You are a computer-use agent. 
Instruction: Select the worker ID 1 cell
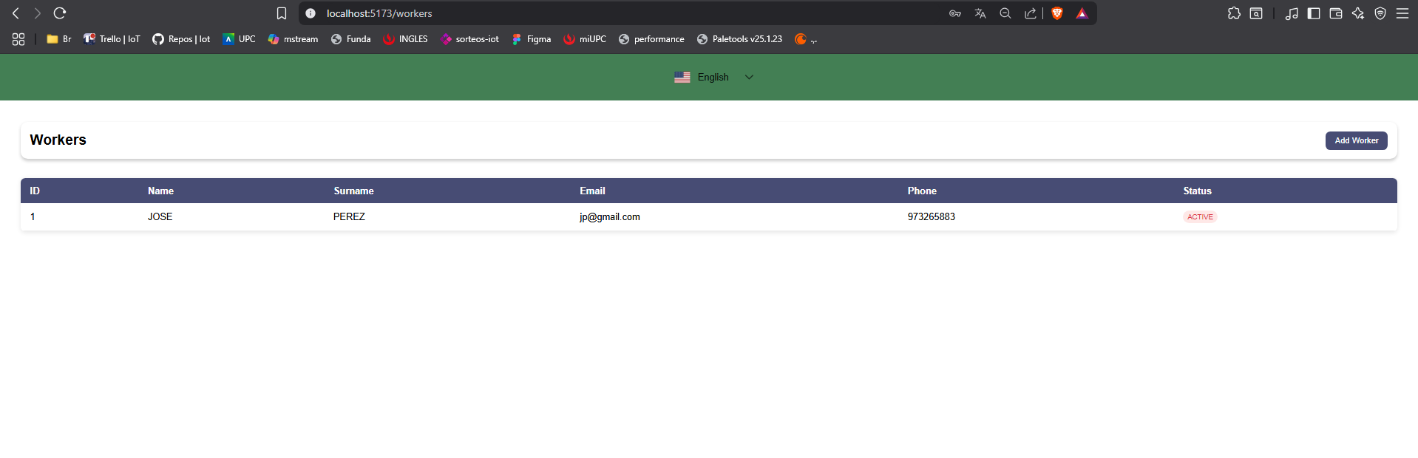tap(33, 216)
